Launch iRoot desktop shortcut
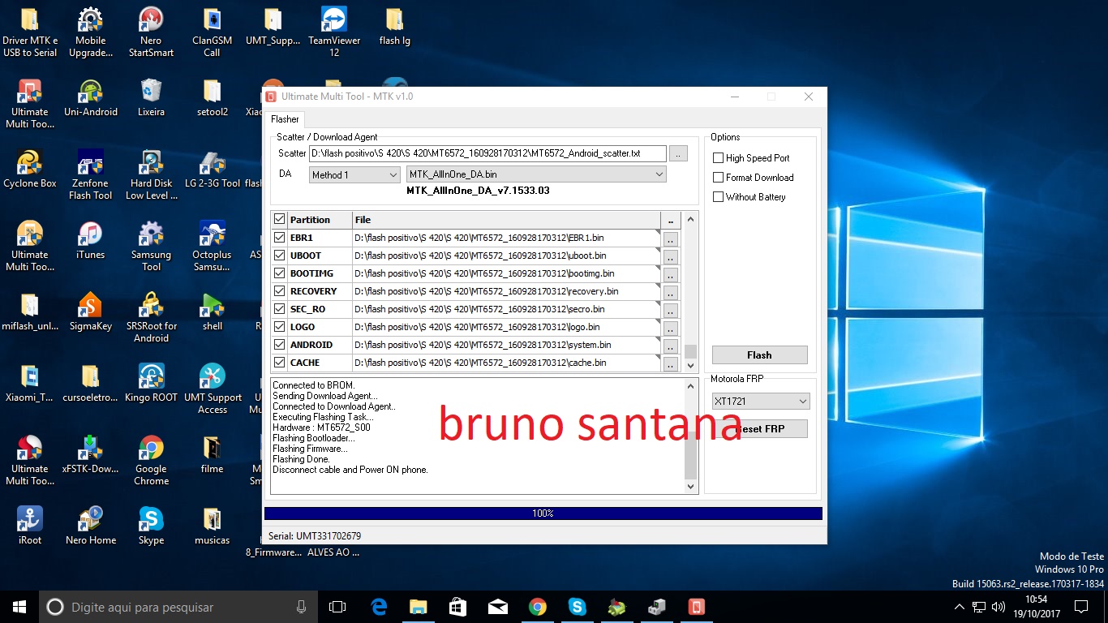 point(30,526)
